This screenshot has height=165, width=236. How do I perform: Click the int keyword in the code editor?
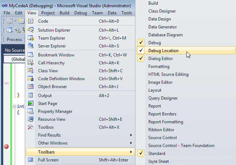click(x=20, y=106)
